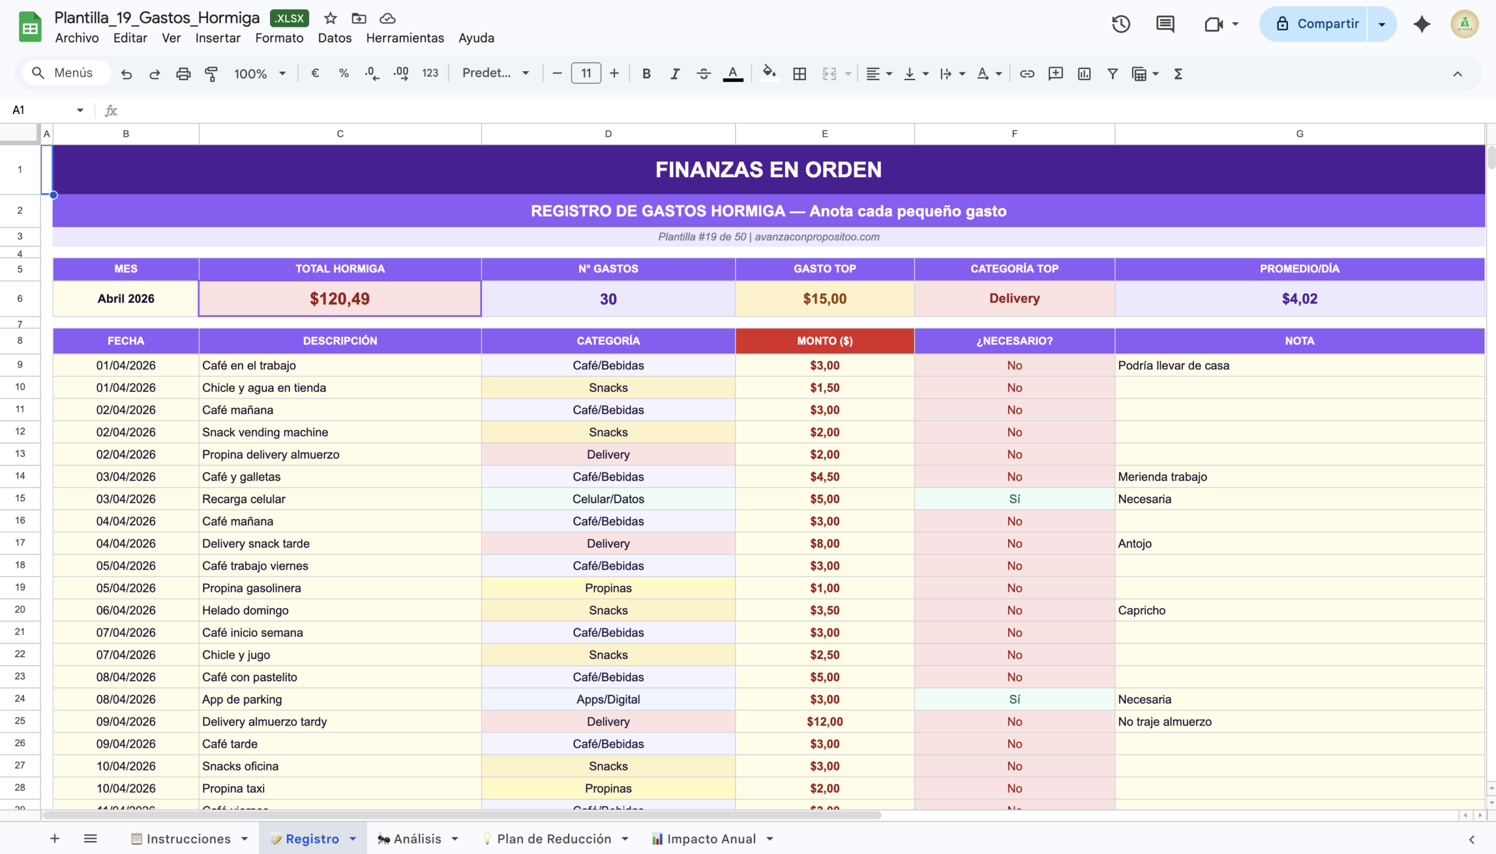This screenshot has height=854, width=1496.
Task: Insert a link using chain icon
Action: click(1027, 74)
